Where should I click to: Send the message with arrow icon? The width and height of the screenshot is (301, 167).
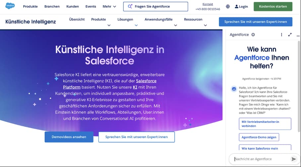[x=294, y=159]
